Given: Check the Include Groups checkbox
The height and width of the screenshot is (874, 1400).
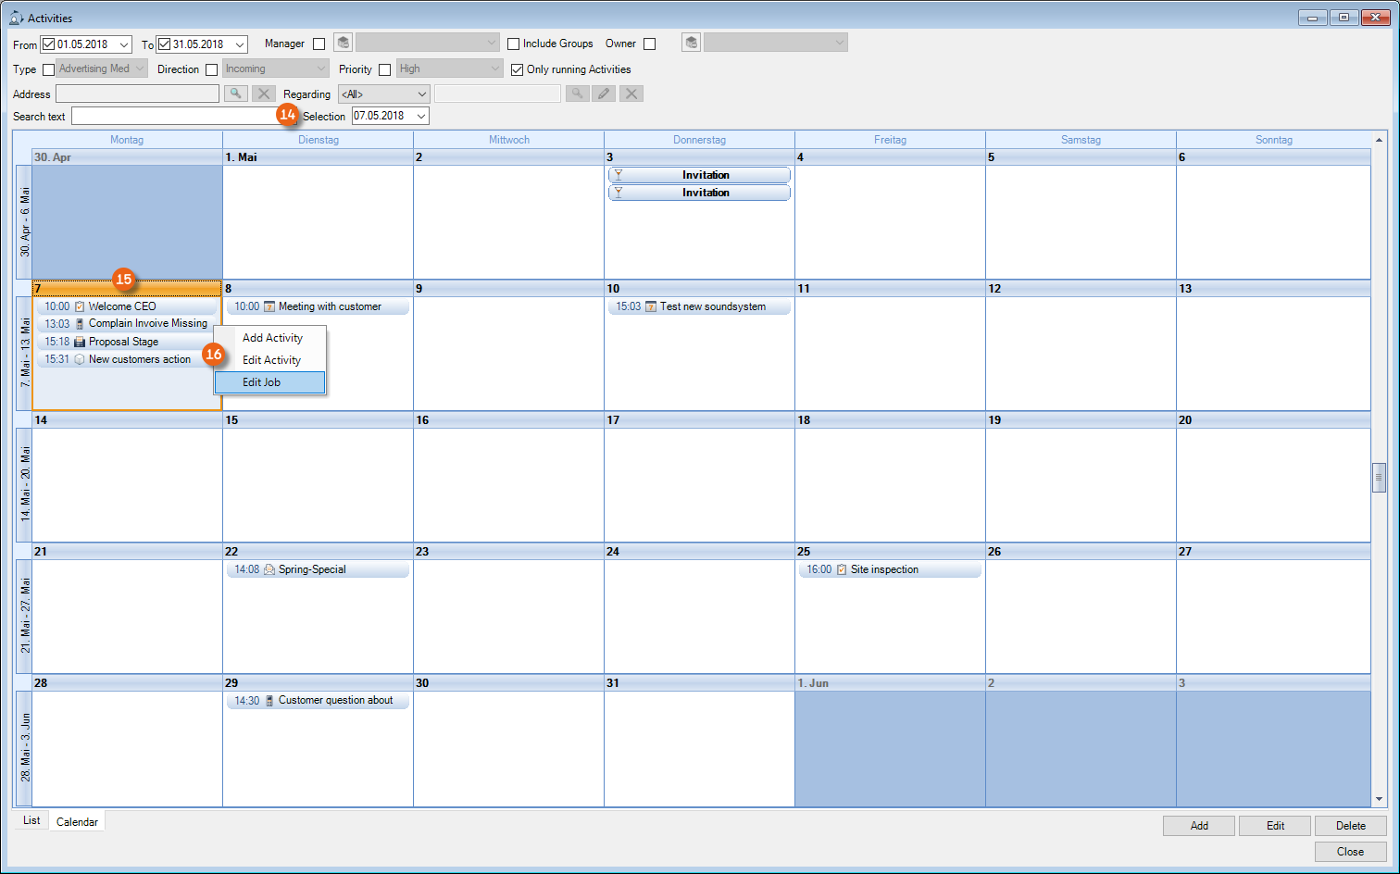Looking at the screenshot, I should (x=514, y=44).
